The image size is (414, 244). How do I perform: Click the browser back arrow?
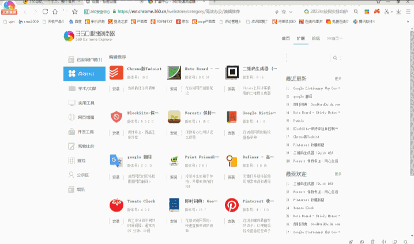pyautogui.click(x=25, y=12)
